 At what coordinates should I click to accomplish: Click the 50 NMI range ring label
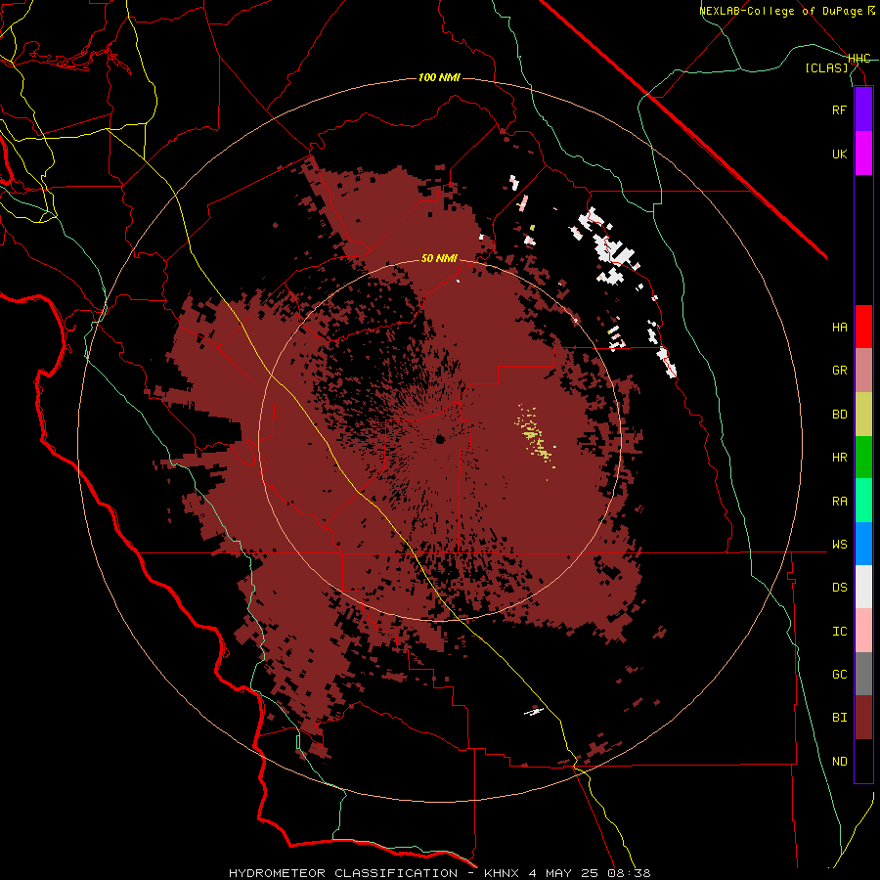point(439,258)
